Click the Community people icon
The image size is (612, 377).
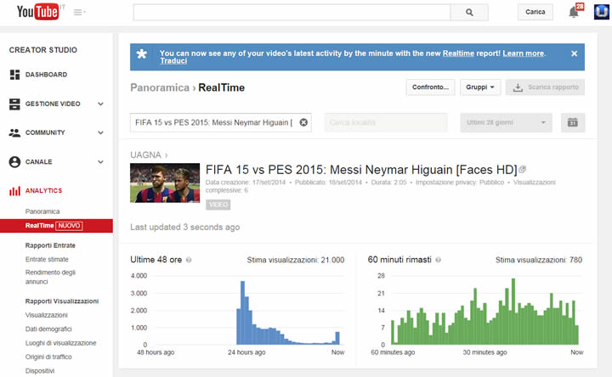(x=14, y=132)
